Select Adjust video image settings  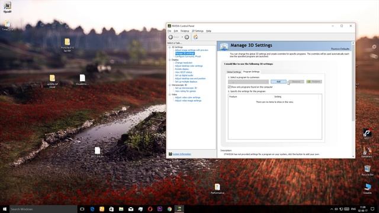tap(188, 101)
